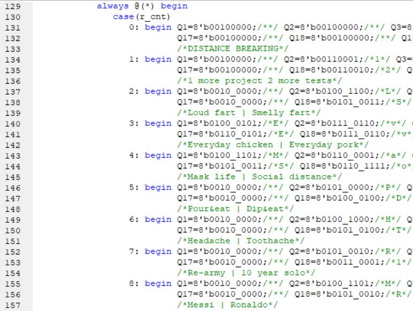Click line number 148 in the gutter
This screenshot has height=311, width=413.
coord(13,209)
